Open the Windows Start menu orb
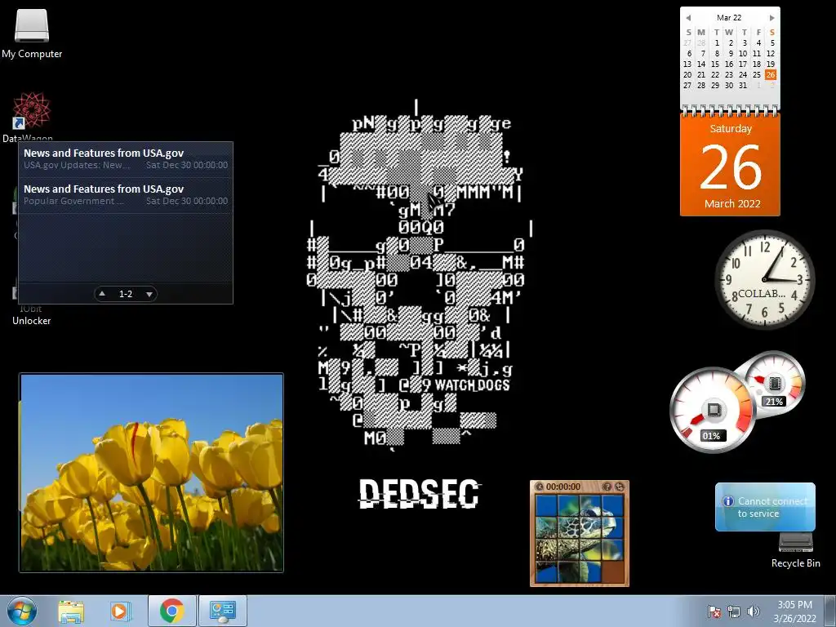836x627 pixels. 22,611
